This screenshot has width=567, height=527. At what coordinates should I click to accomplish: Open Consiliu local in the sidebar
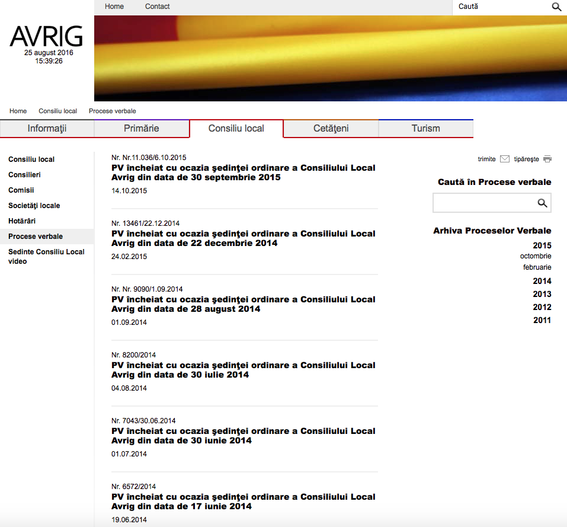pos(31,159)
